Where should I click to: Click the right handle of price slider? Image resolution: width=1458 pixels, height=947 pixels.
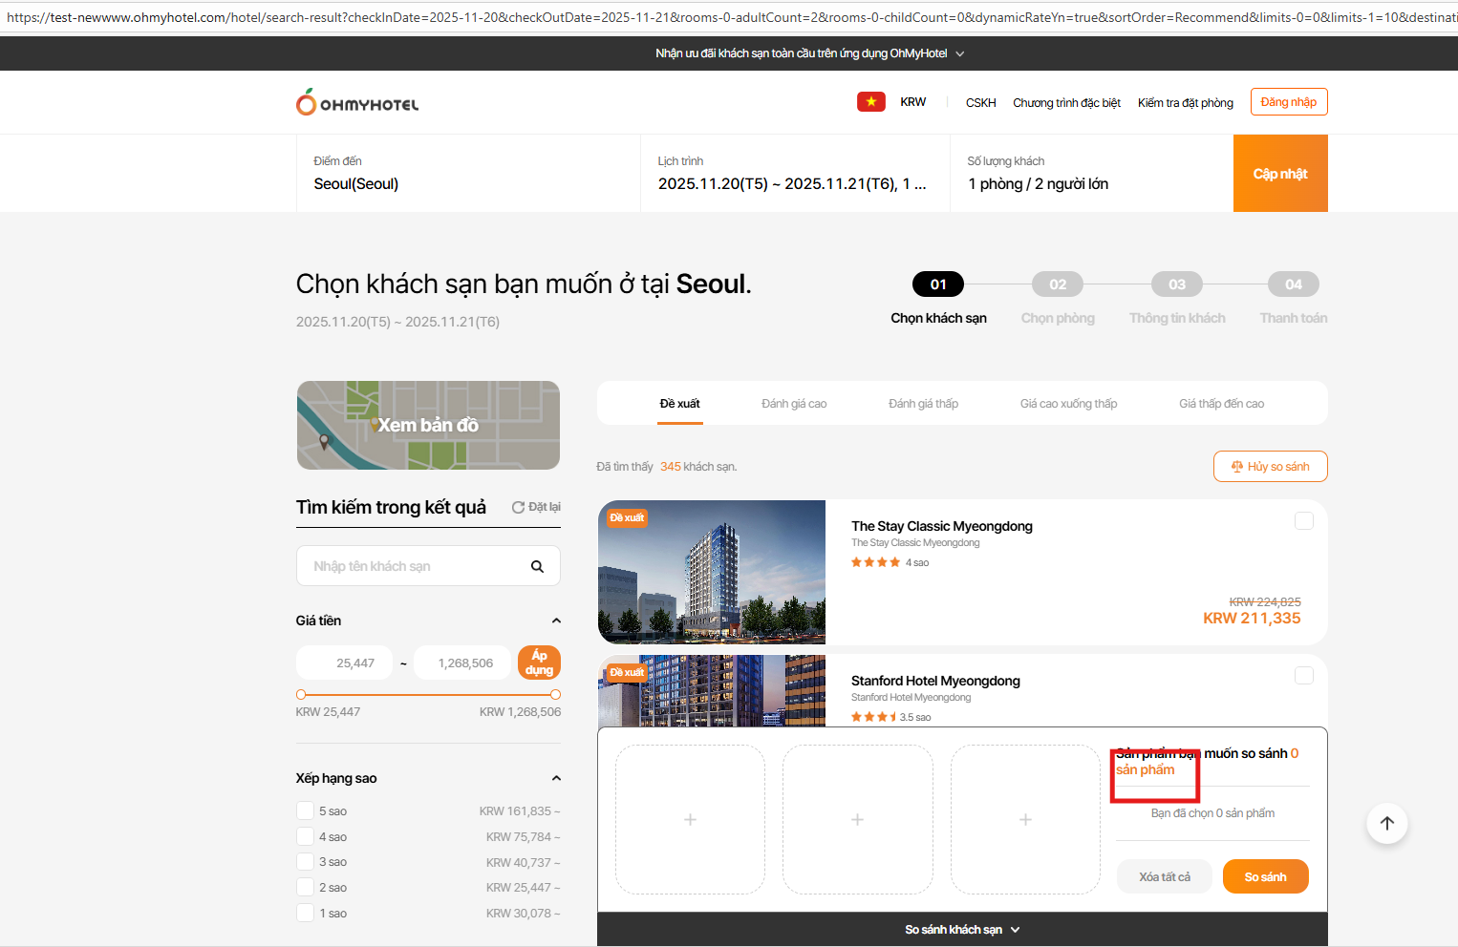[x=556, y=695]
